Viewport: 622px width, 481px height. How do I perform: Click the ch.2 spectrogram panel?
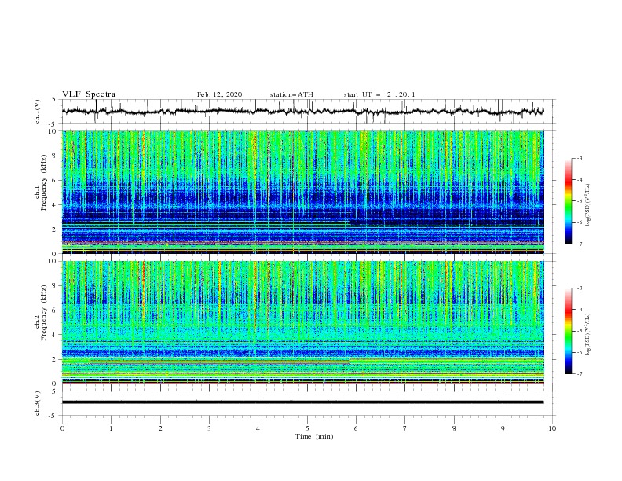click(302, 322)
